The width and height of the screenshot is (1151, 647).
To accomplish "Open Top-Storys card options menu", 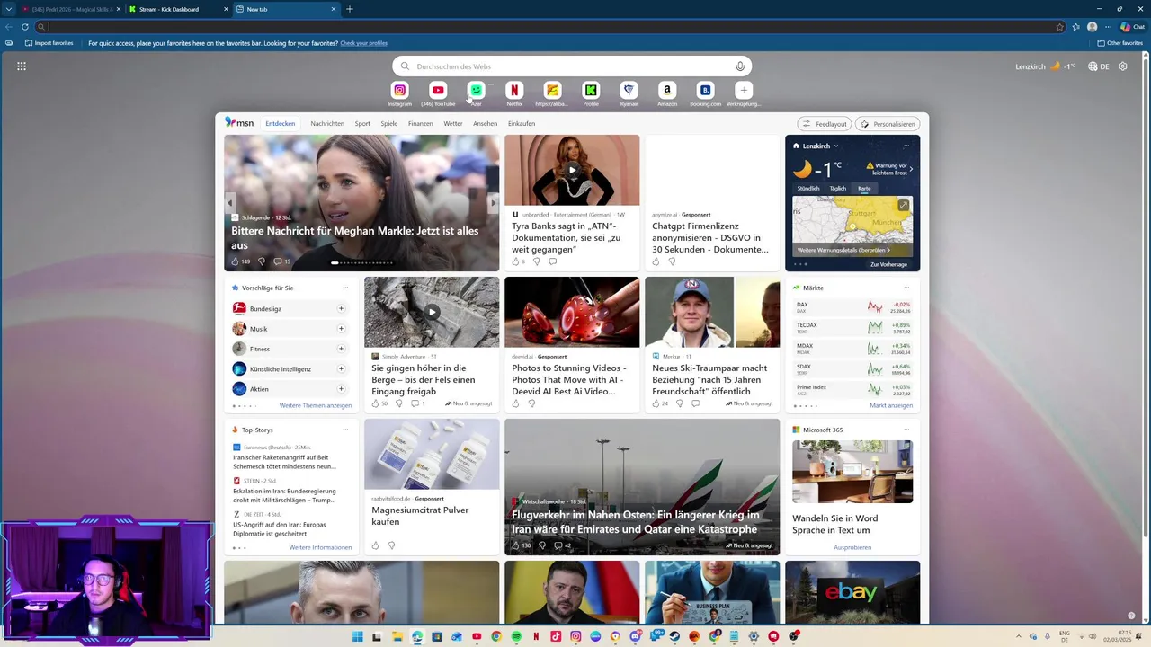I will point(345,430).
